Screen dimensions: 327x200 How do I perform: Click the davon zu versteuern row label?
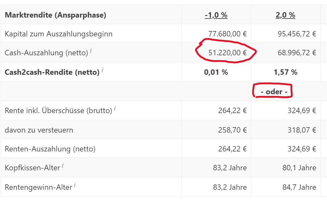tap(39, 130)
